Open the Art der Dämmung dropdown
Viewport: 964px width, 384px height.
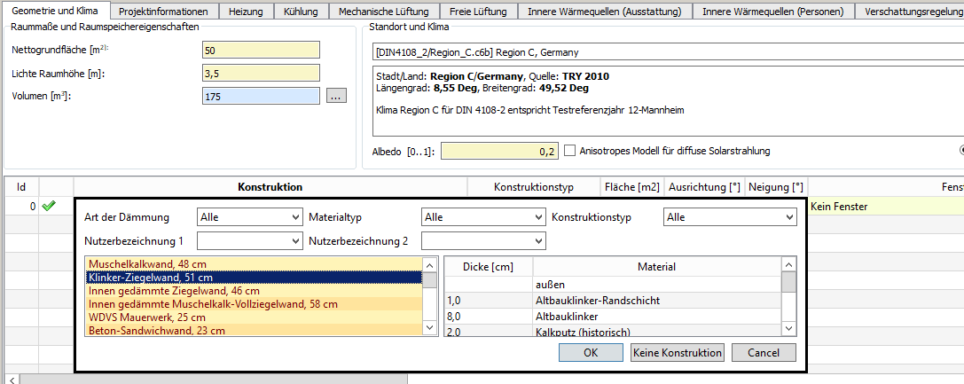point(251,217)
